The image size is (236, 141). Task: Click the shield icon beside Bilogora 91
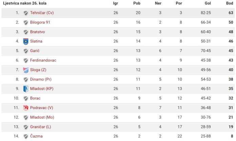coord(26,23)
